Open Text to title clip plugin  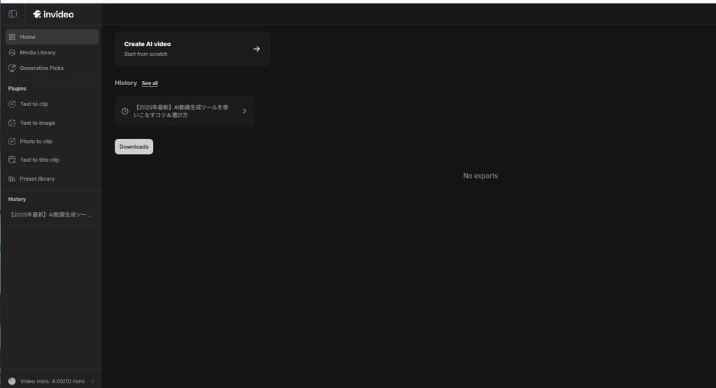click(52, 160)
